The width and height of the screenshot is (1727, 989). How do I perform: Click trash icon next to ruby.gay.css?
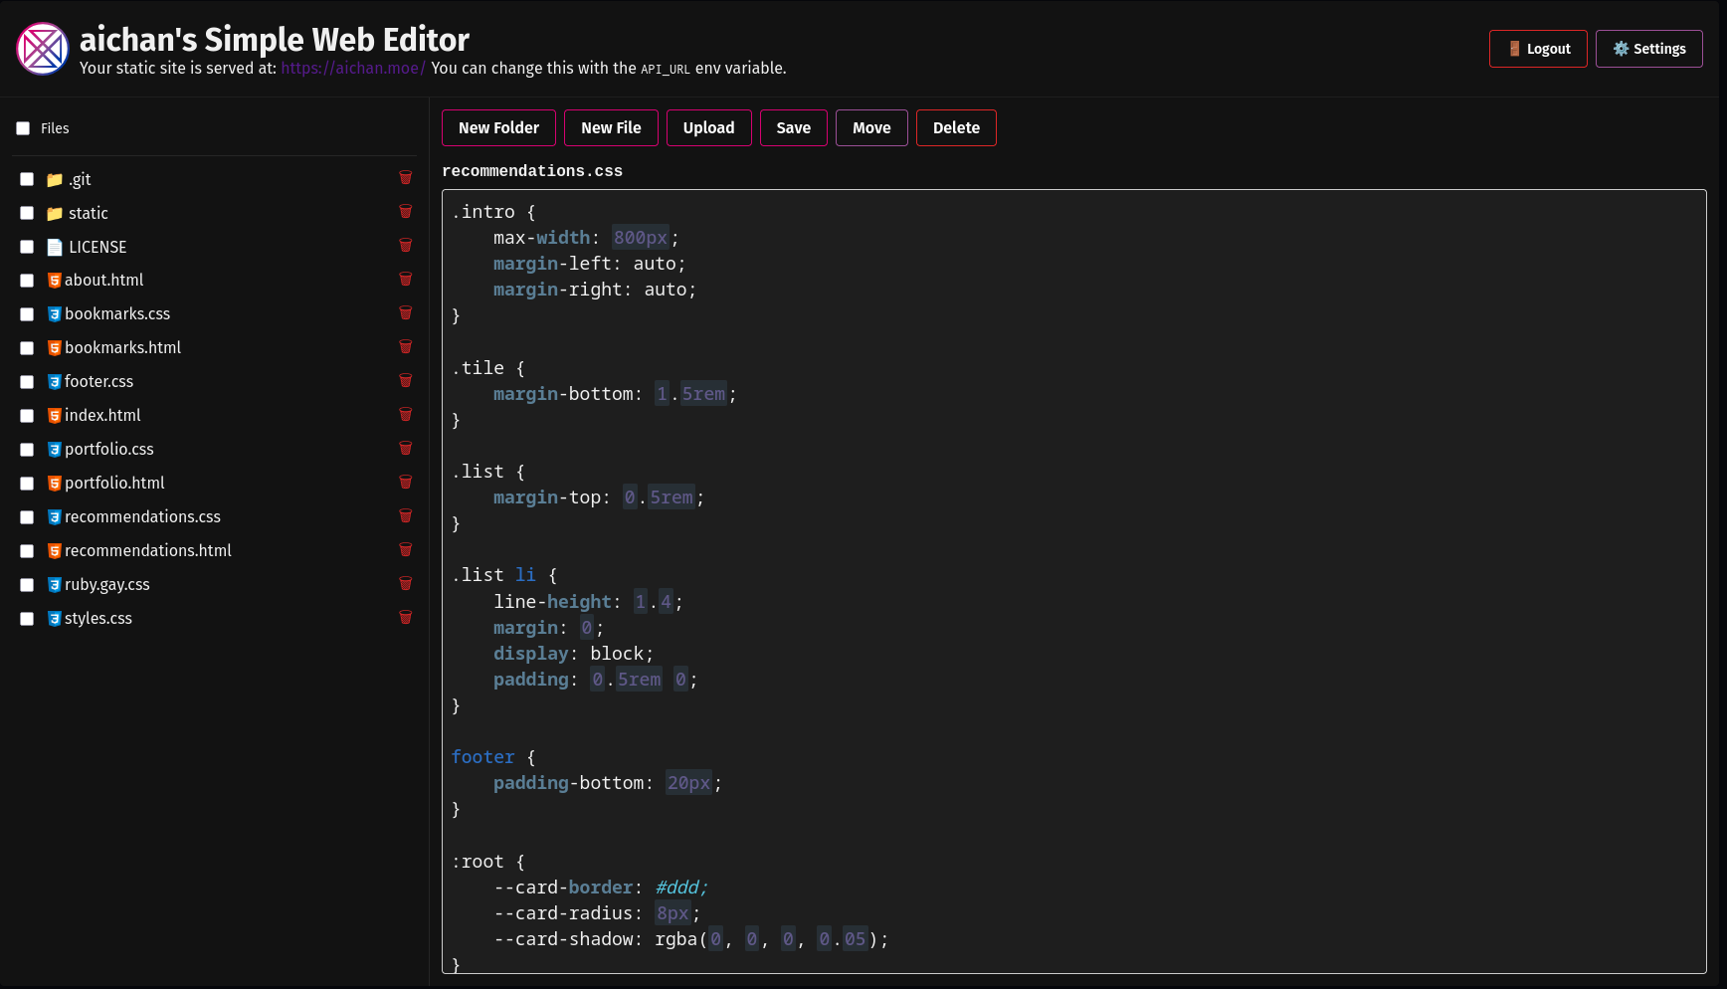pyautogui.click(x=406, y=584)
